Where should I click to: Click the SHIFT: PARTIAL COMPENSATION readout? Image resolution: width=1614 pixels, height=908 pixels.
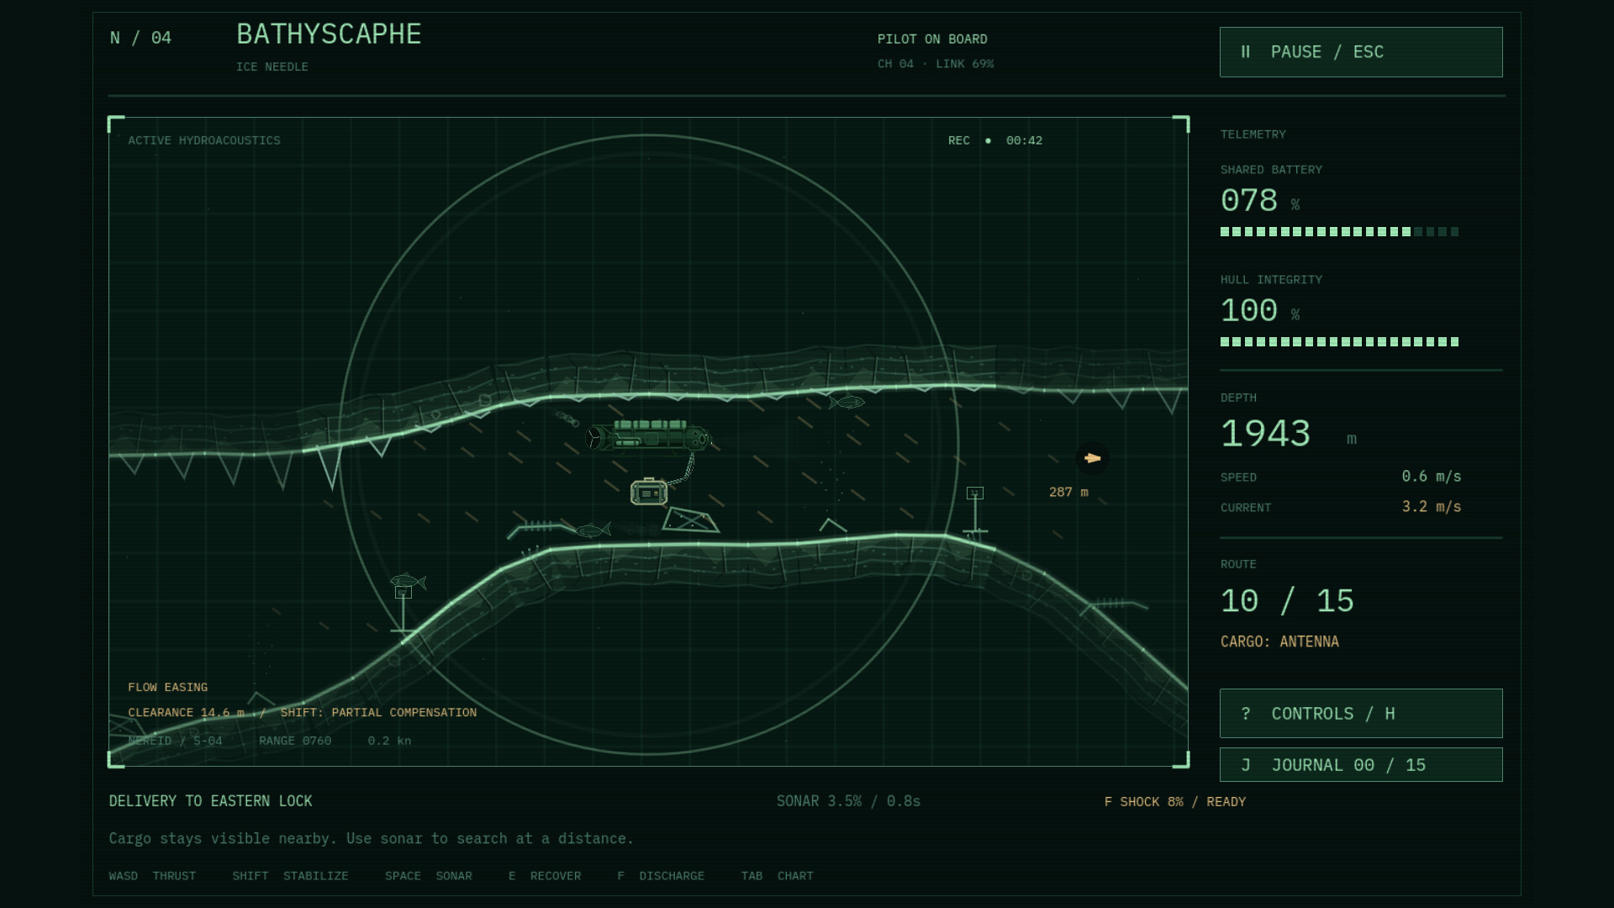tap(378, 712)
